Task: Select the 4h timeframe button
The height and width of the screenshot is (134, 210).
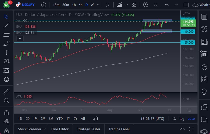Action: coord(80,5)
